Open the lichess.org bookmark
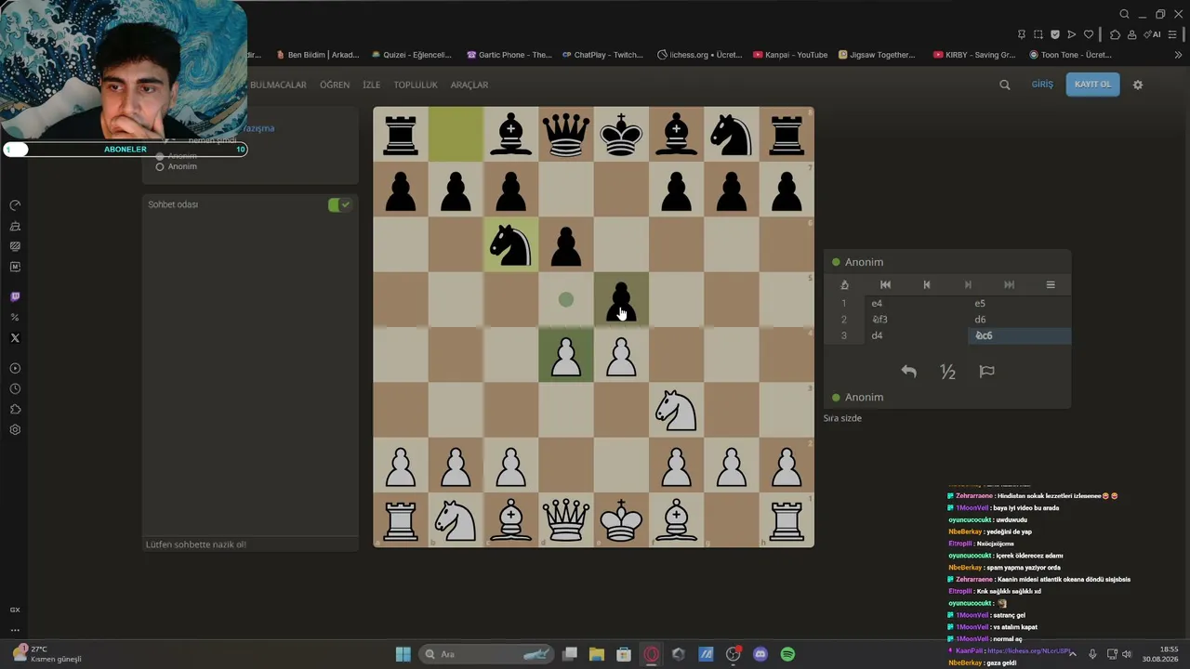 point(699,55)
